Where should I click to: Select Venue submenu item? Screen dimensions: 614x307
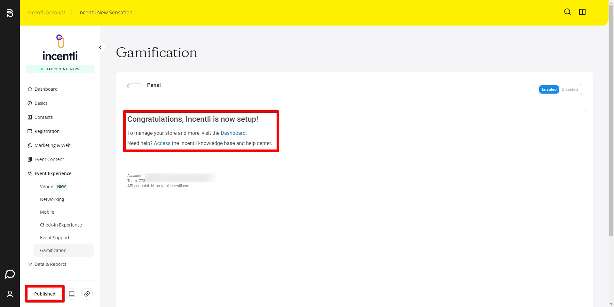(x=46, y=187)
